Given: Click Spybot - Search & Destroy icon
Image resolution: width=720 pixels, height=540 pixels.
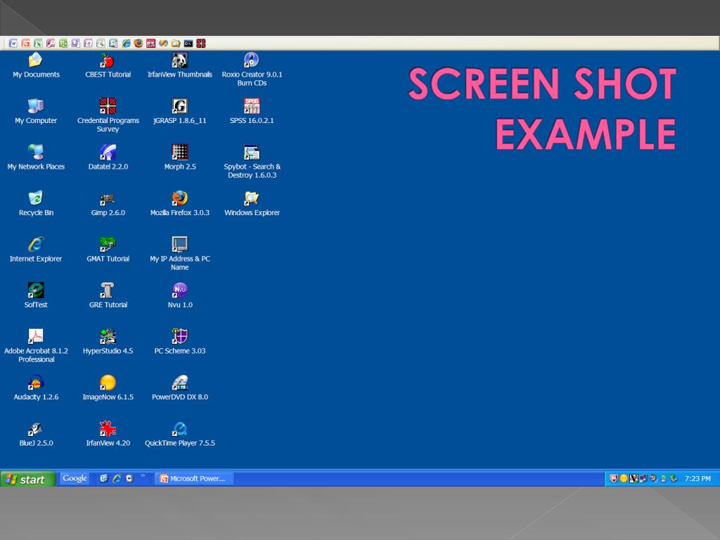Looking at the screenshot, I should [x=252, y=162].
